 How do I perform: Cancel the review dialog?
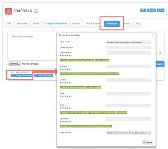tap(147, 142)
